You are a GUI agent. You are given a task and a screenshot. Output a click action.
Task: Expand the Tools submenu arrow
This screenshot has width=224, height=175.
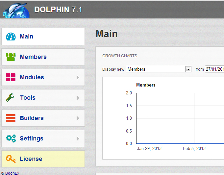[x=78, y=98]
